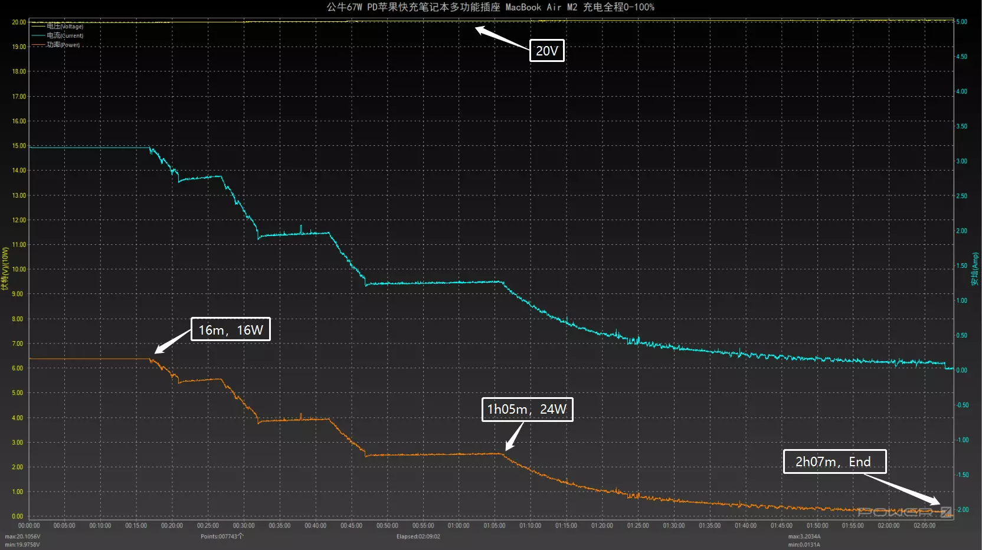Click the 1.50 right ampere axis value

[x=962, y=266]
